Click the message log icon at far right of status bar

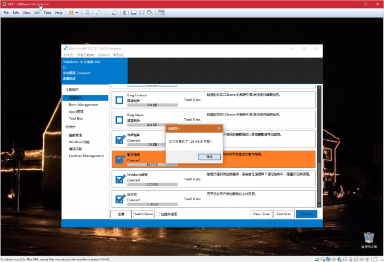click(x=375, y=259)
